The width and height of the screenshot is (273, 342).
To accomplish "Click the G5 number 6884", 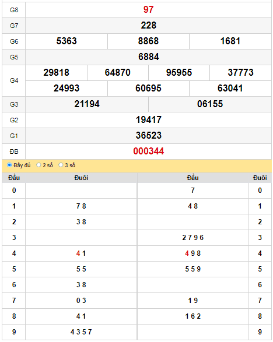I will pos(149,57).
